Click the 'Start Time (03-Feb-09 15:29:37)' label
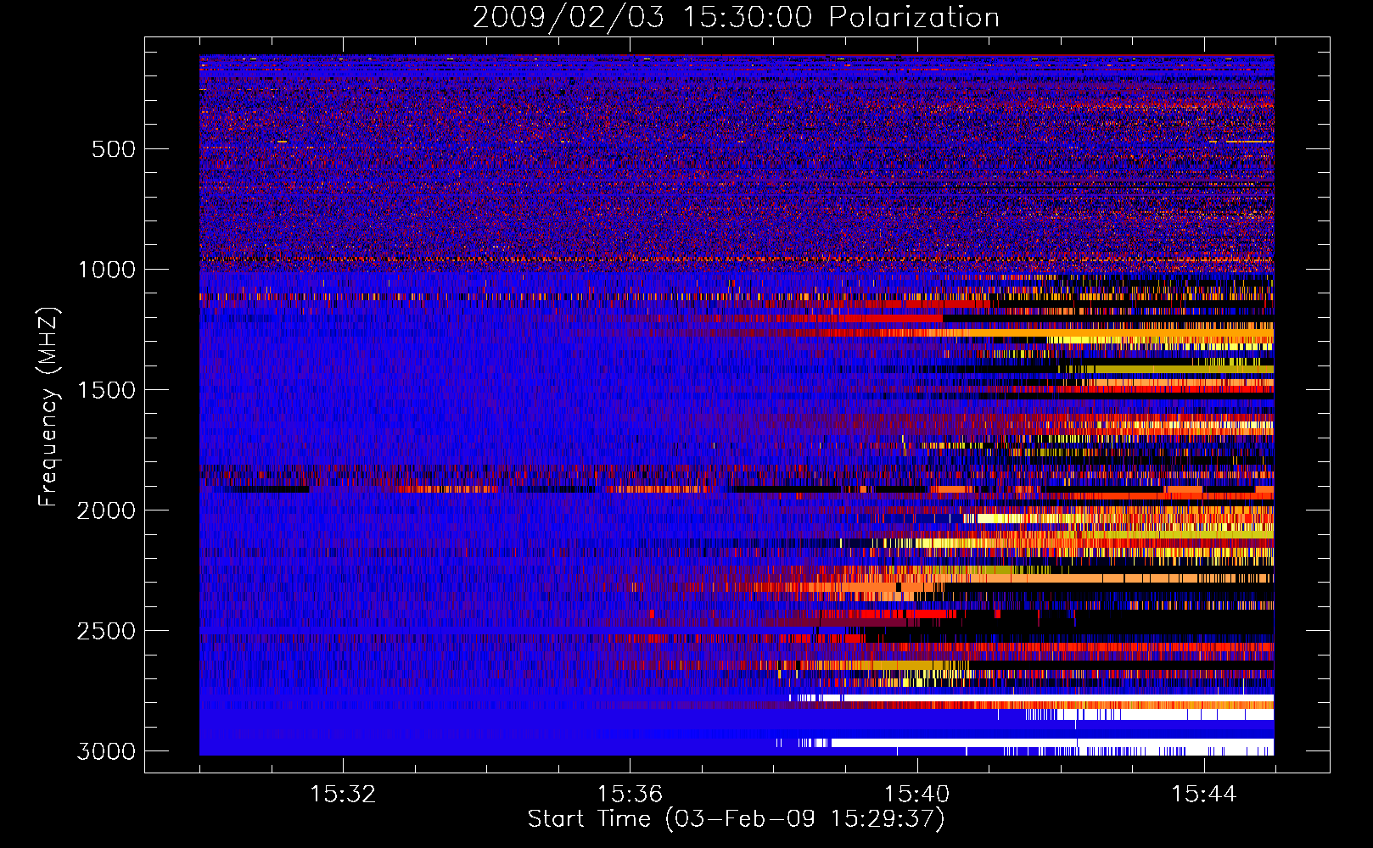Screen dimensions: 1373x848 (x=736, y=819)
